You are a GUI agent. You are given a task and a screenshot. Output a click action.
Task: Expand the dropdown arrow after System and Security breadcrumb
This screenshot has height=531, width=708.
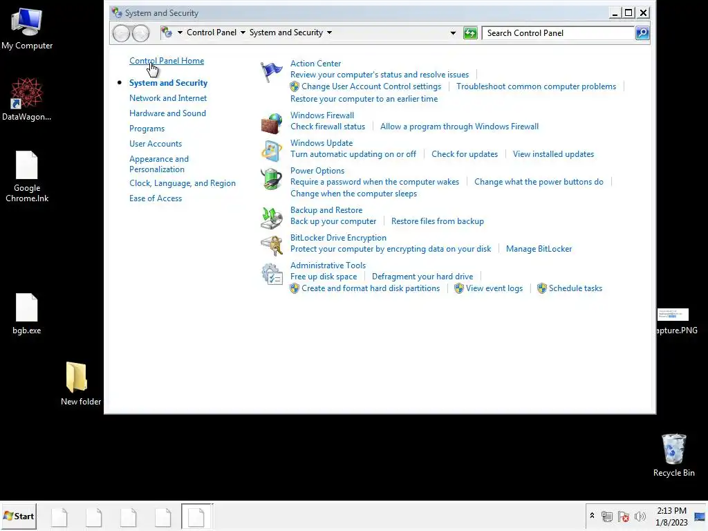[x=329, y=32]
